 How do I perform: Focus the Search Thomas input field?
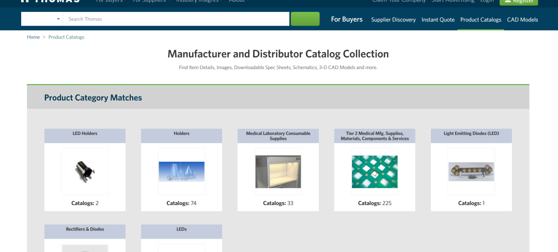point(176,19)
